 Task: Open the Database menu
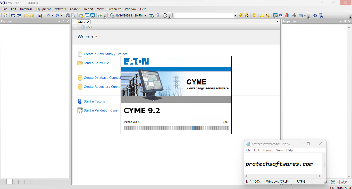[x=26, y=9]
